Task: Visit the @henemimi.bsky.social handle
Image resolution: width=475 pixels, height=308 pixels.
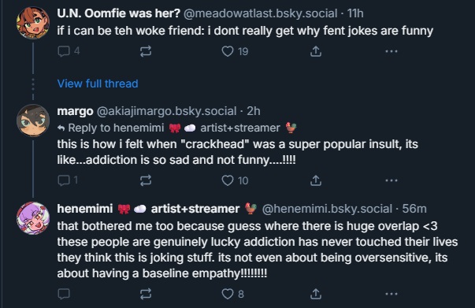Action: (327, 209)
